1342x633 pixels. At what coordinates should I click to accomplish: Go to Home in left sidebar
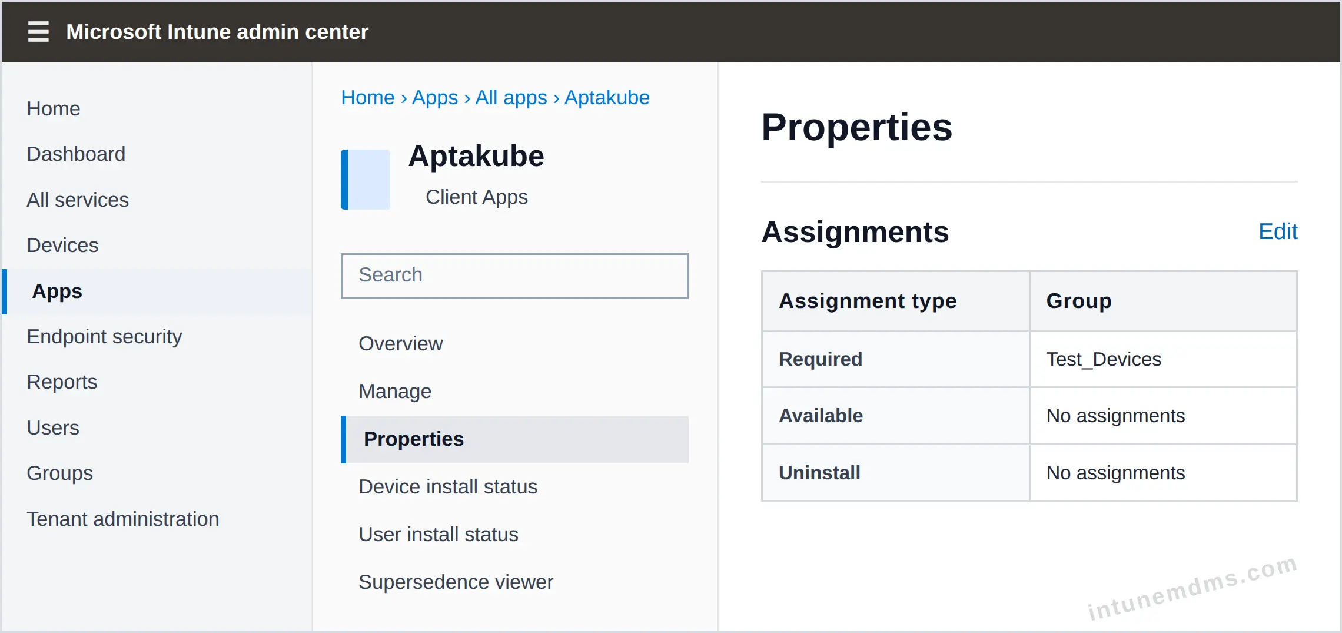[54, 108]
